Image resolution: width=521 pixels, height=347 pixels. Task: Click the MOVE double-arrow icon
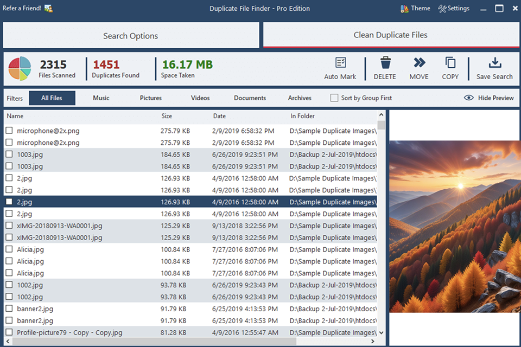pos(419,63)
